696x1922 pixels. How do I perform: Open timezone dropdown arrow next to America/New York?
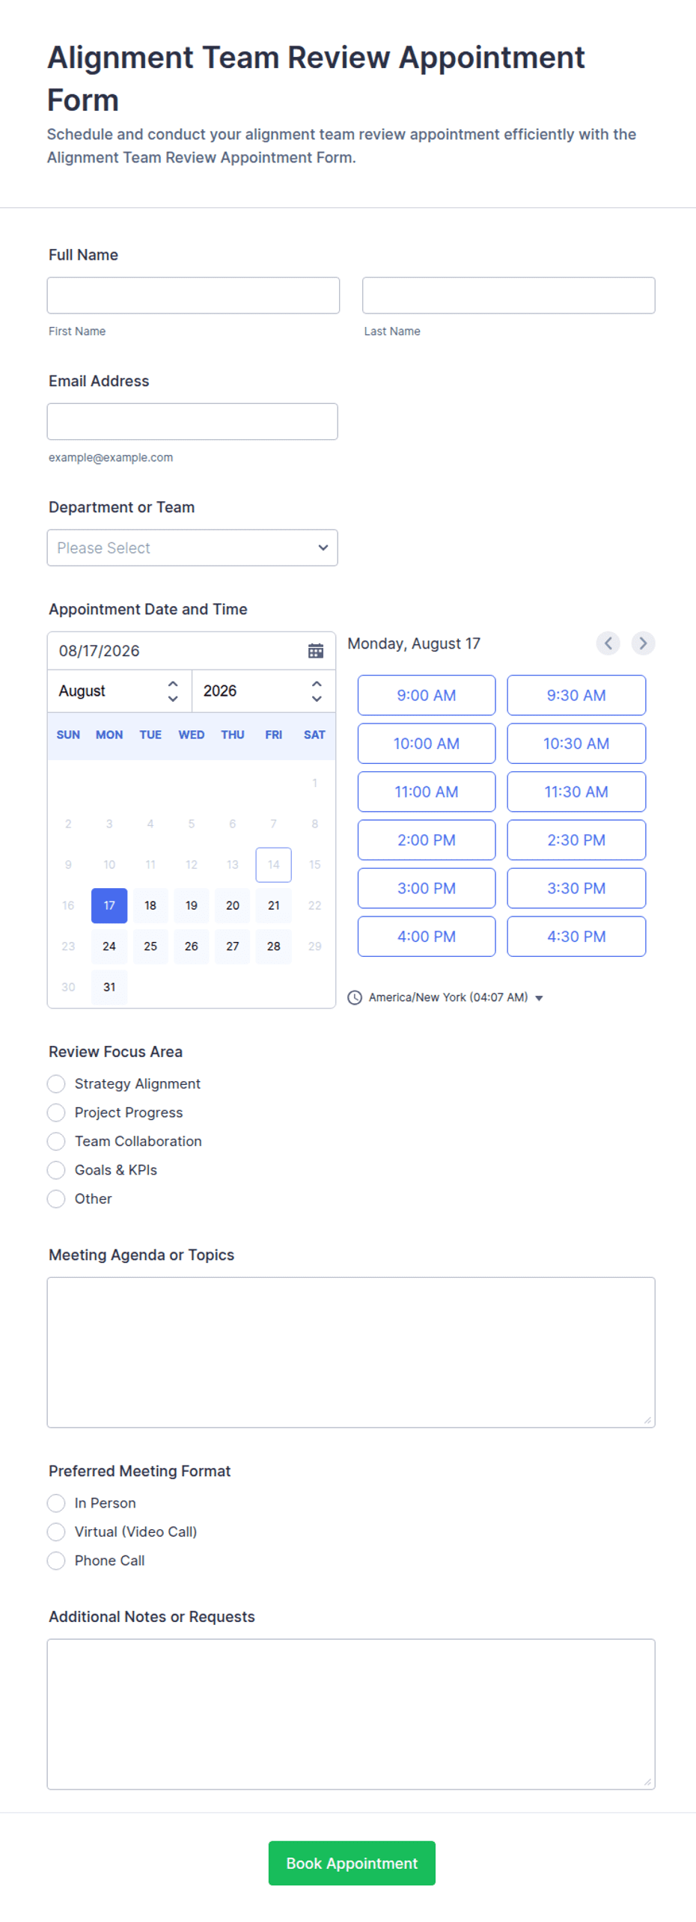pos(539,997)
